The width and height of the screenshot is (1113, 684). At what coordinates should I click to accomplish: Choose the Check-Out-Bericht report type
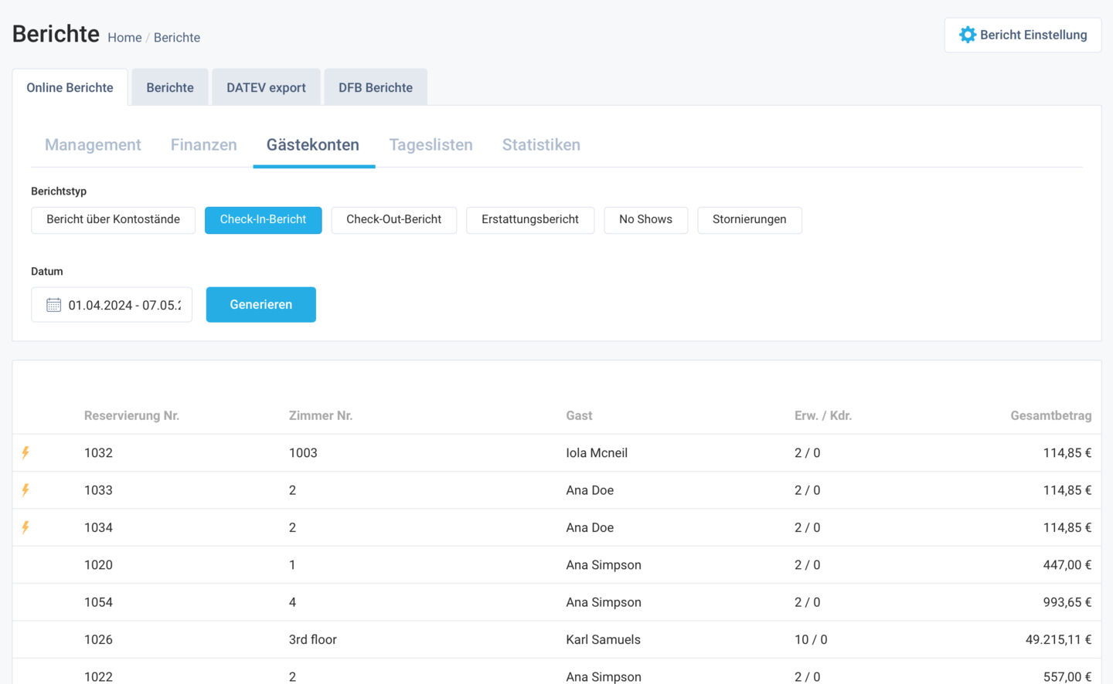click(393, 220)
